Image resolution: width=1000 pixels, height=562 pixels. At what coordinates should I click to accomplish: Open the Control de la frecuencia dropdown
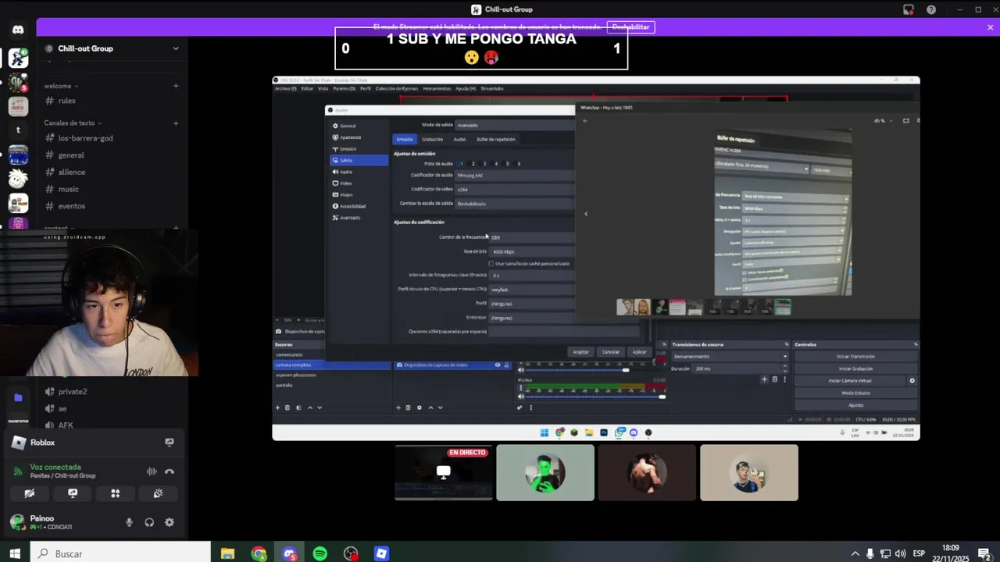[x=531, y=237]
